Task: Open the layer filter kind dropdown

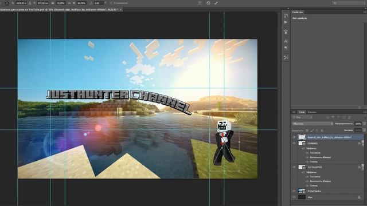Action: (302, 117)
